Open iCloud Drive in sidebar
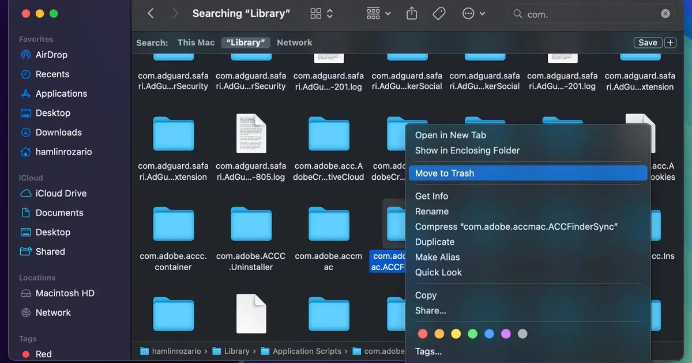Image resolution: width=692 pixels, height=363 pixels. 61,194
